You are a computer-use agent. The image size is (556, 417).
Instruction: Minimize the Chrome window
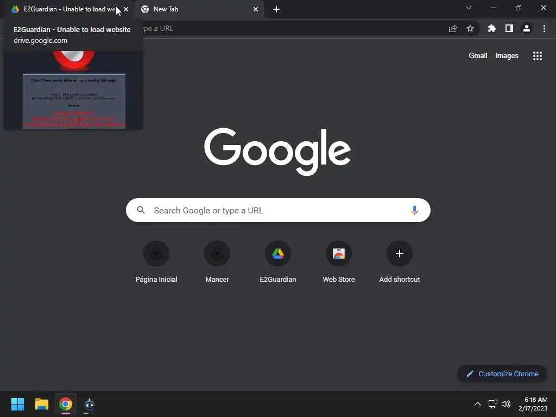tap(493, 8)
